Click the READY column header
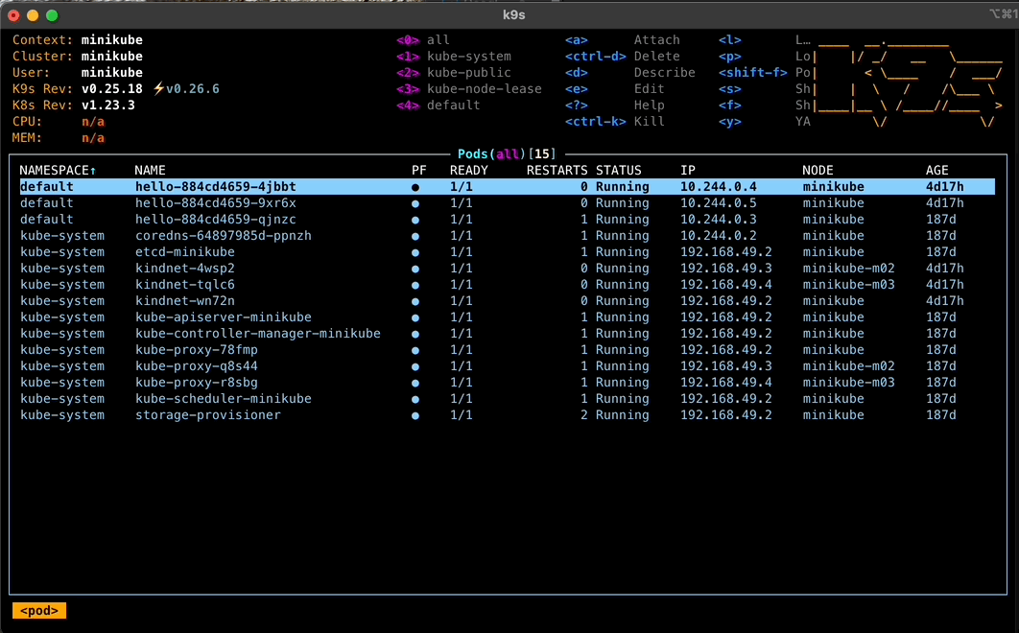The height and width of the screenshot is (633, 1019). click(x=468, y=171)
